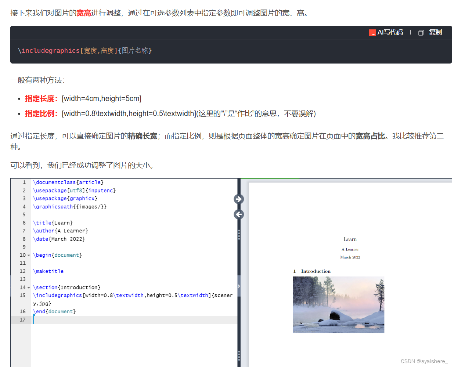
Task: Click the 复制 copy label
Action: [436, 32]
